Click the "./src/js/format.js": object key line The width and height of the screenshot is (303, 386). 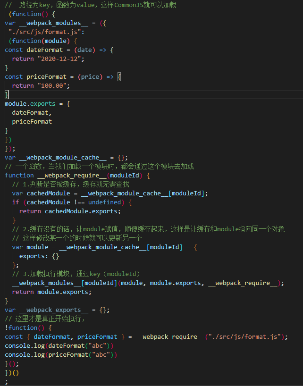[47, 32]
